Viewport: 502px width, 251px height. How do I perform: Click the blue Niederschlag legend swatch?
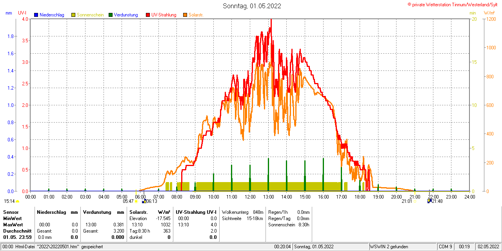pyautogui.click(x=36, y=15)
